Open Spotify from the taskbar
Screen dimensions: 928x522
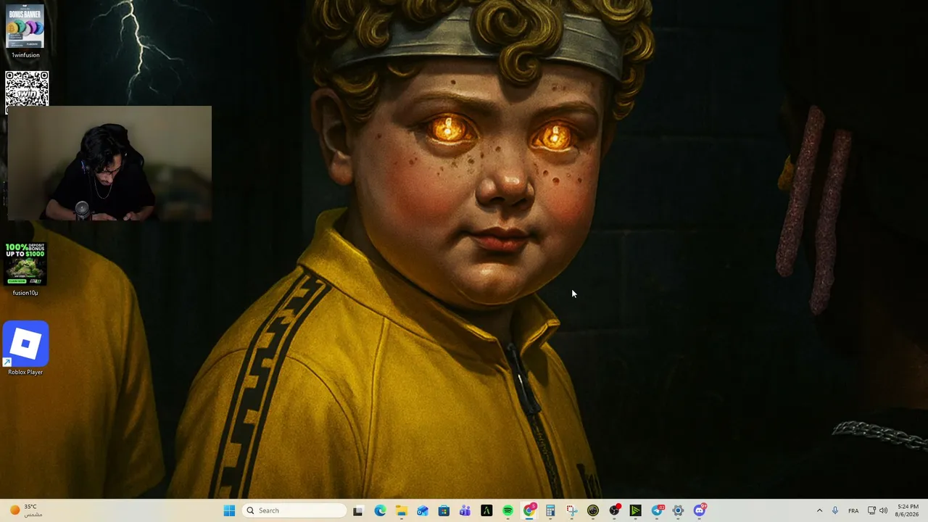click(x=507, y=510)
